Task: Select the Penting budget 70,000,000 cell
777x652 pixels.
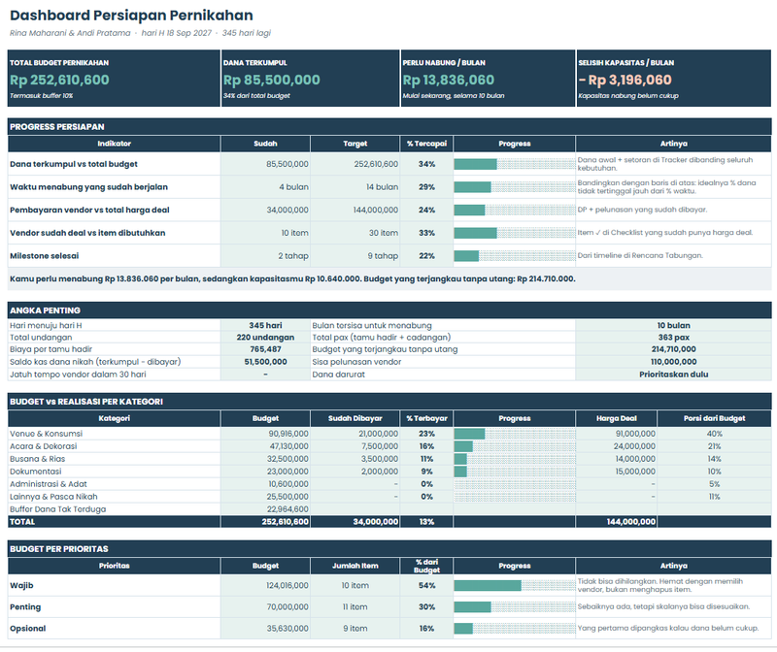Action: coord(265,607)
